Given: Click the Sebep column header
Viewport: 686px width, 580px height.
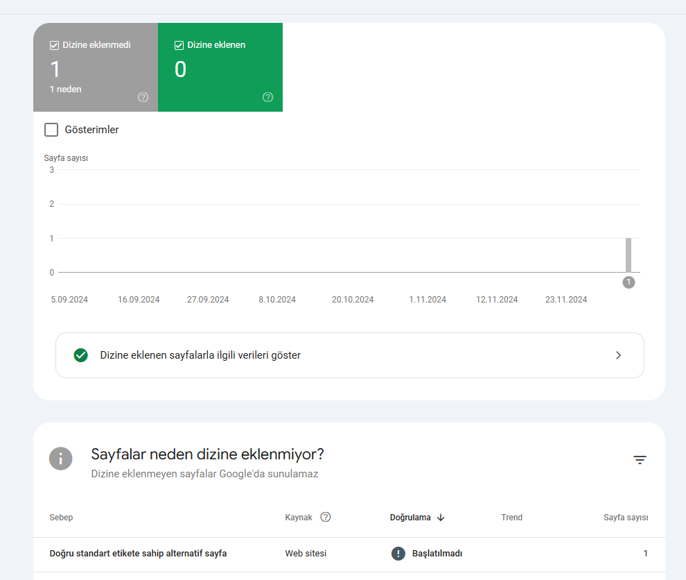Looking at the screenshot, I should pyautogui.click(x=61, y=518).
